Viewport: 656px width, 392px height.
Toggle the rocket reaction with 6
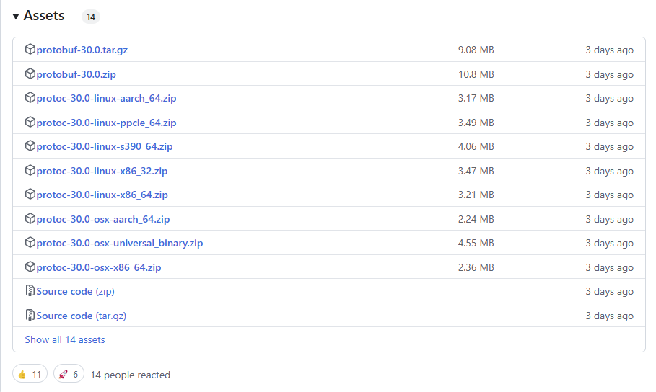click(x=69, y=374)
